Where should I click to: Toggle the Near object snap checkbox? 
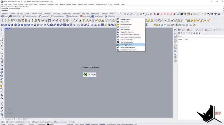(7, 122)
